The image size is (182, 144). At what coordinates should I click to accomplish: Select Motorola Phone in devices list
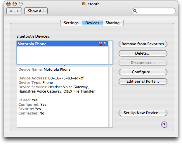coord(63,44)
